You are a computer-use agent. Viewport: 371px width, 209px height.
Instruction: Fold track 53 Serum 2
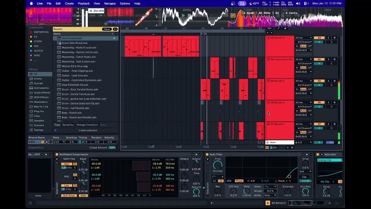point(268,38)
